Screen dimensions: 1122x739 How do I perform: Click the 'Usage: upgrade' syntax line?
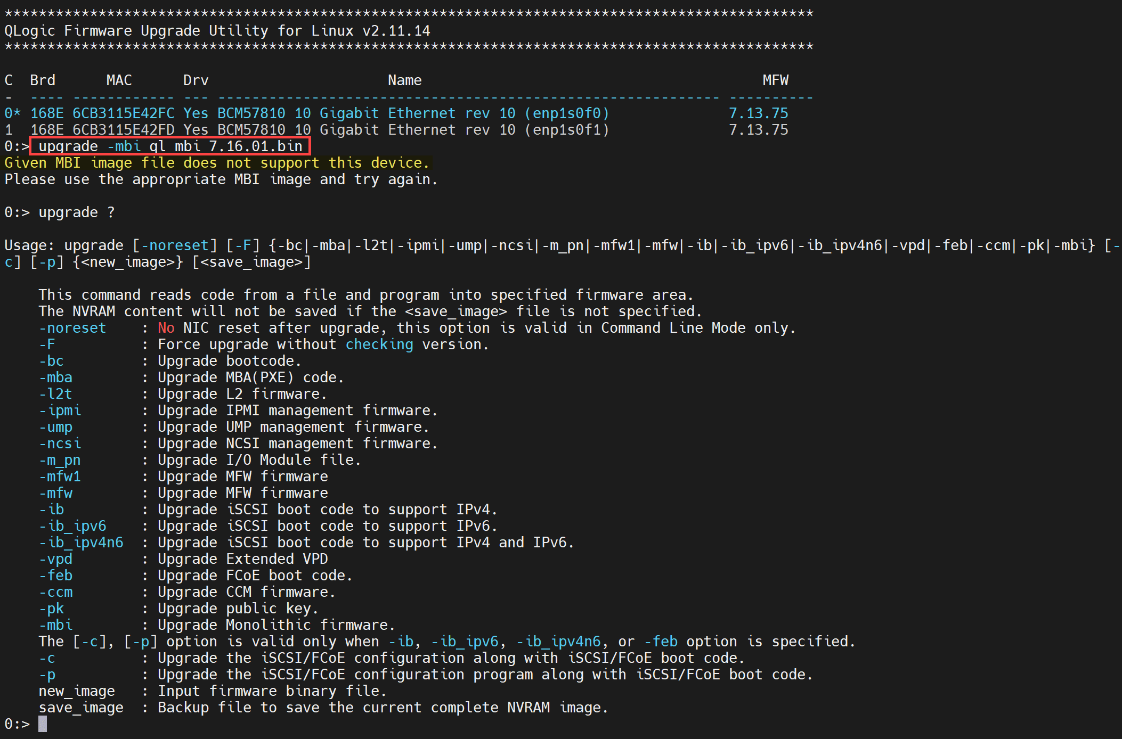pyautogui.click(x=562, y=253)
